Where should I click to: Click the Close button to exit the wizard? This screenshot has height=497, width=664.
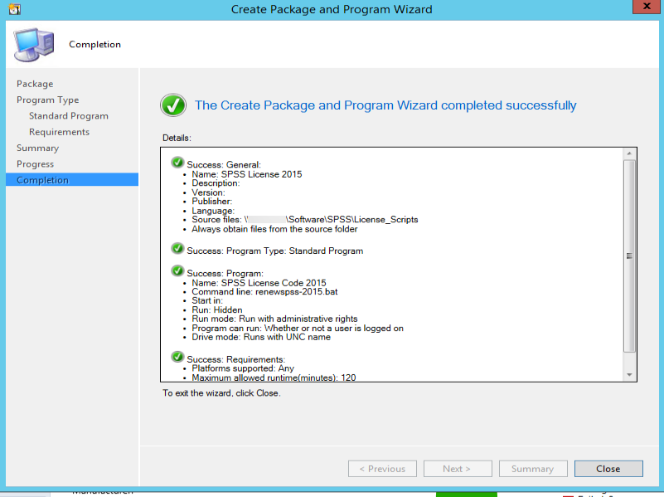point(608,469)
